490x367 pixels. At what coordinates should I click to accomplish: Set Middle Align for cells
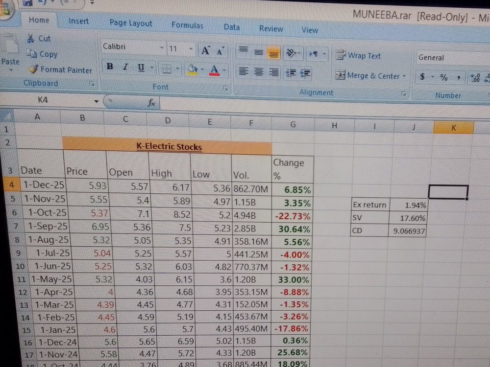pyautogui.click(x=258, y=52)
